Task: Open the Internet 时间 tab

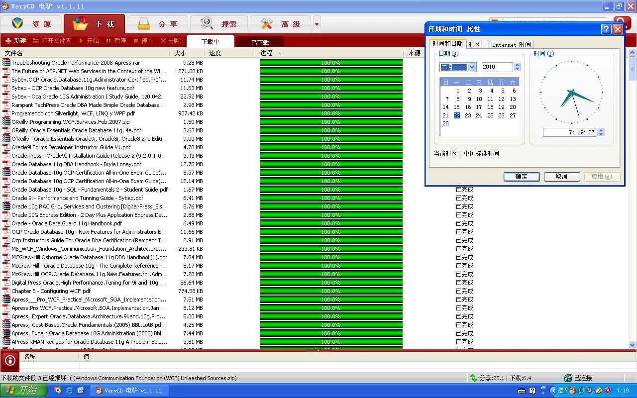Action: [511, 45]
